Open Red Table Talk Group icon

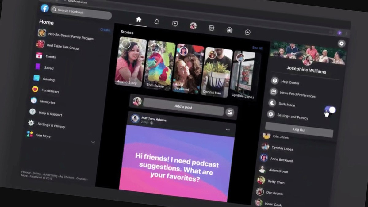[40, 44]
